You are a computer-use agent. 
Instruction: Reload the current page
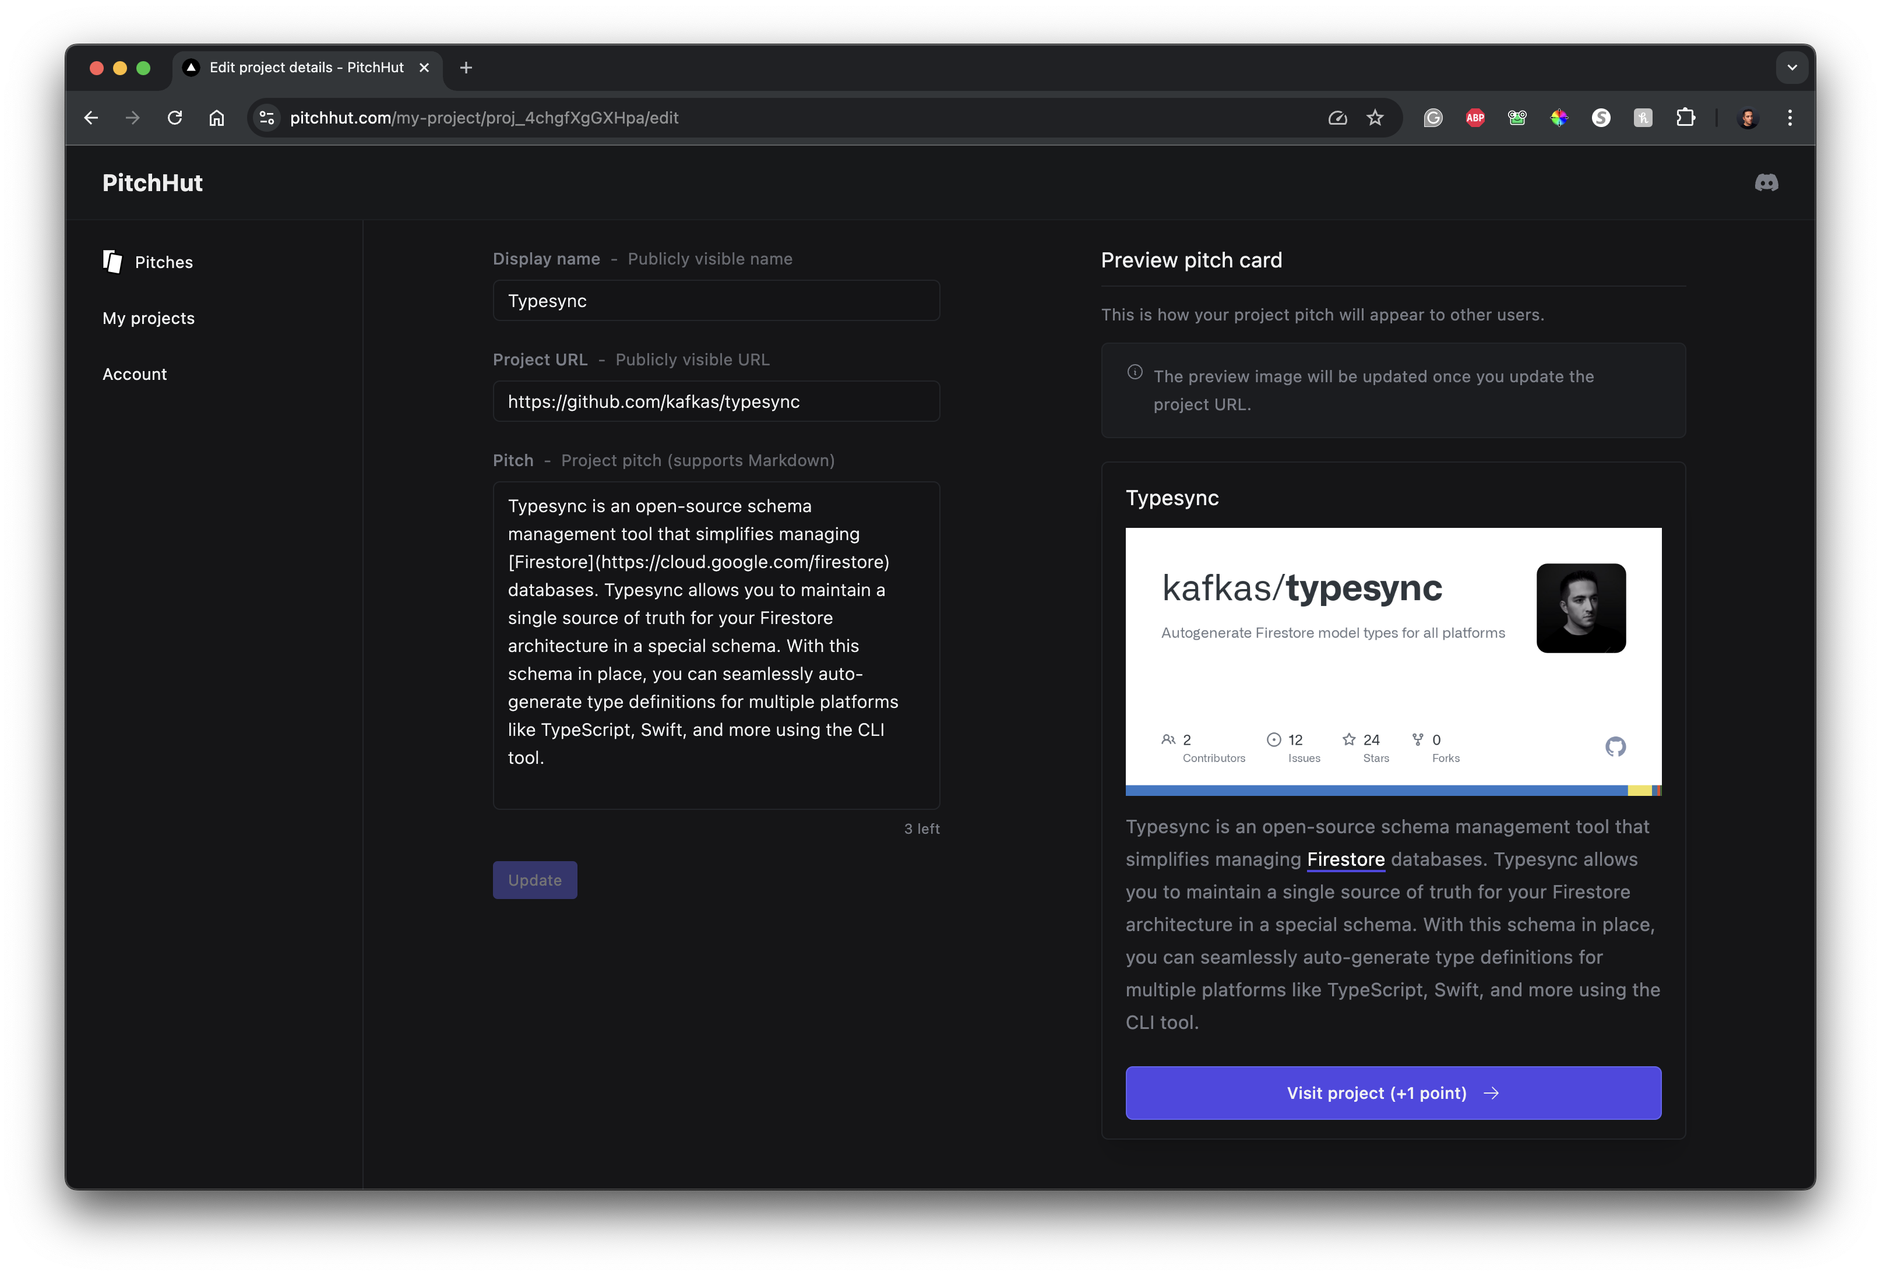point(175,118)
